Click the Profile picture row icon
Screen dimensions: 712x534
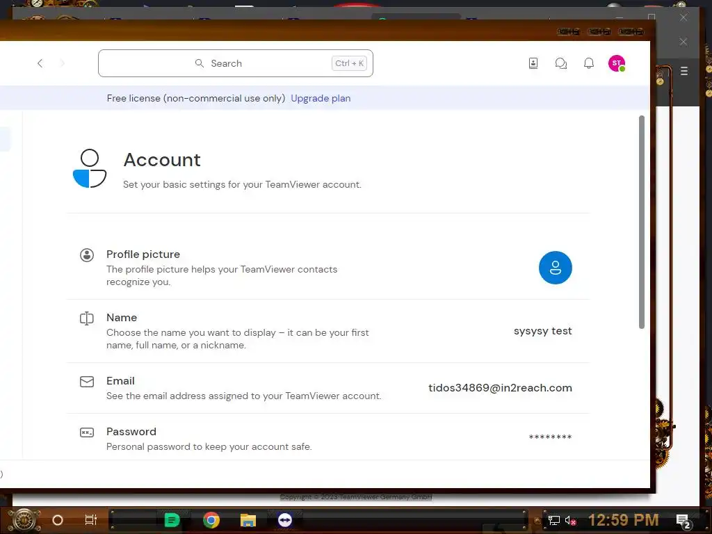point(87,254)
